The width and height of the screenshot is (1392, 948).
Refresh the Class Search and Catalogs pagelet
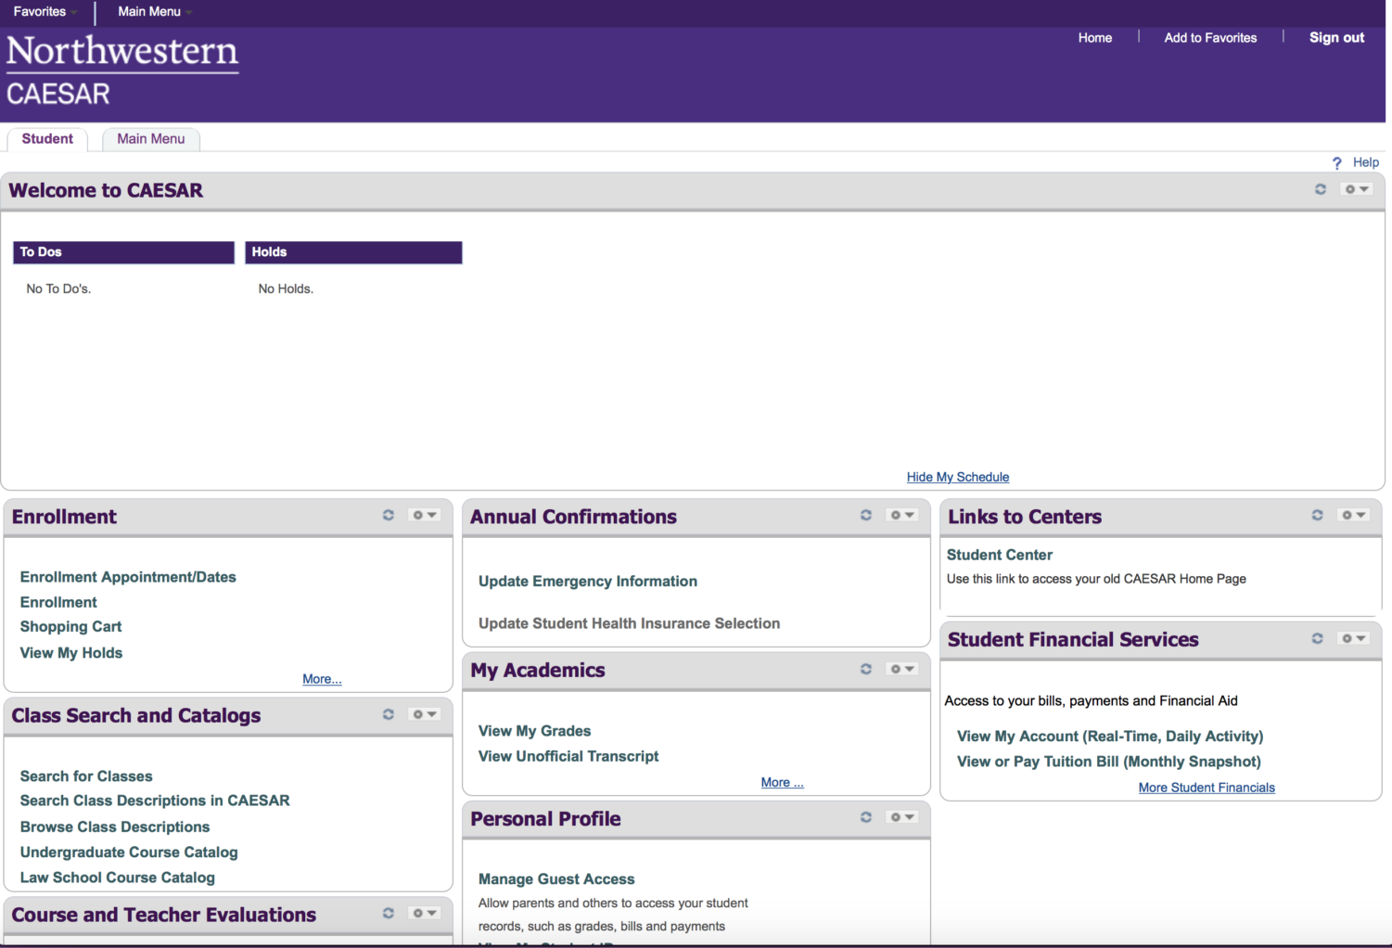[389, 714]
